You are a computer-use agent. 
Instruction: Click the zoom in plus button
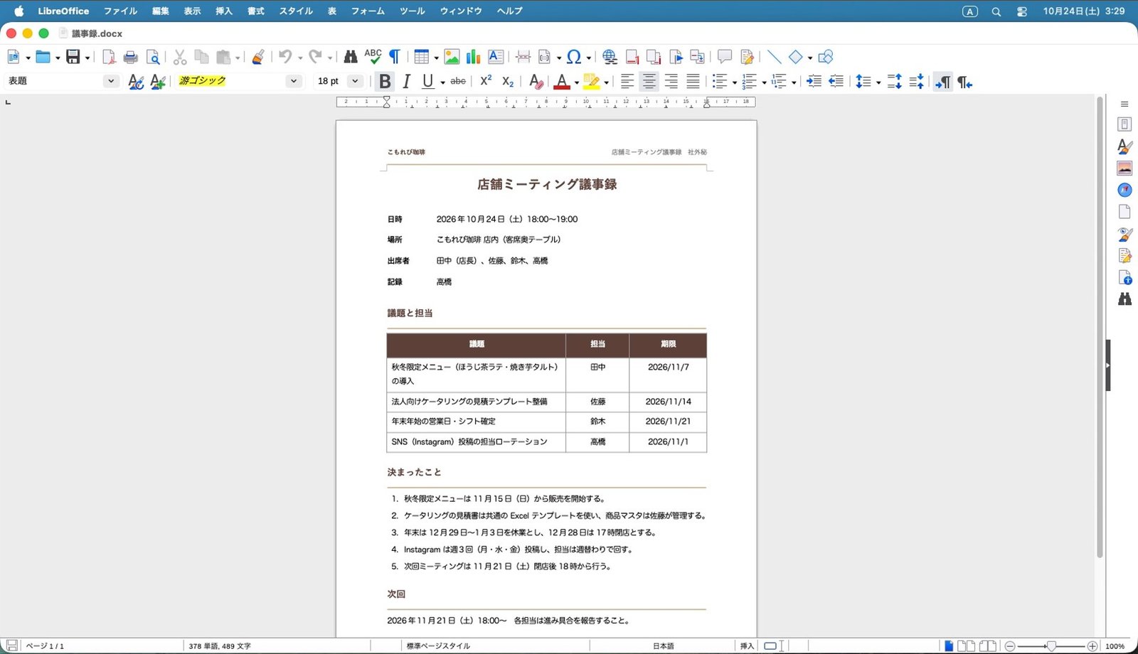coord(1092,646)
